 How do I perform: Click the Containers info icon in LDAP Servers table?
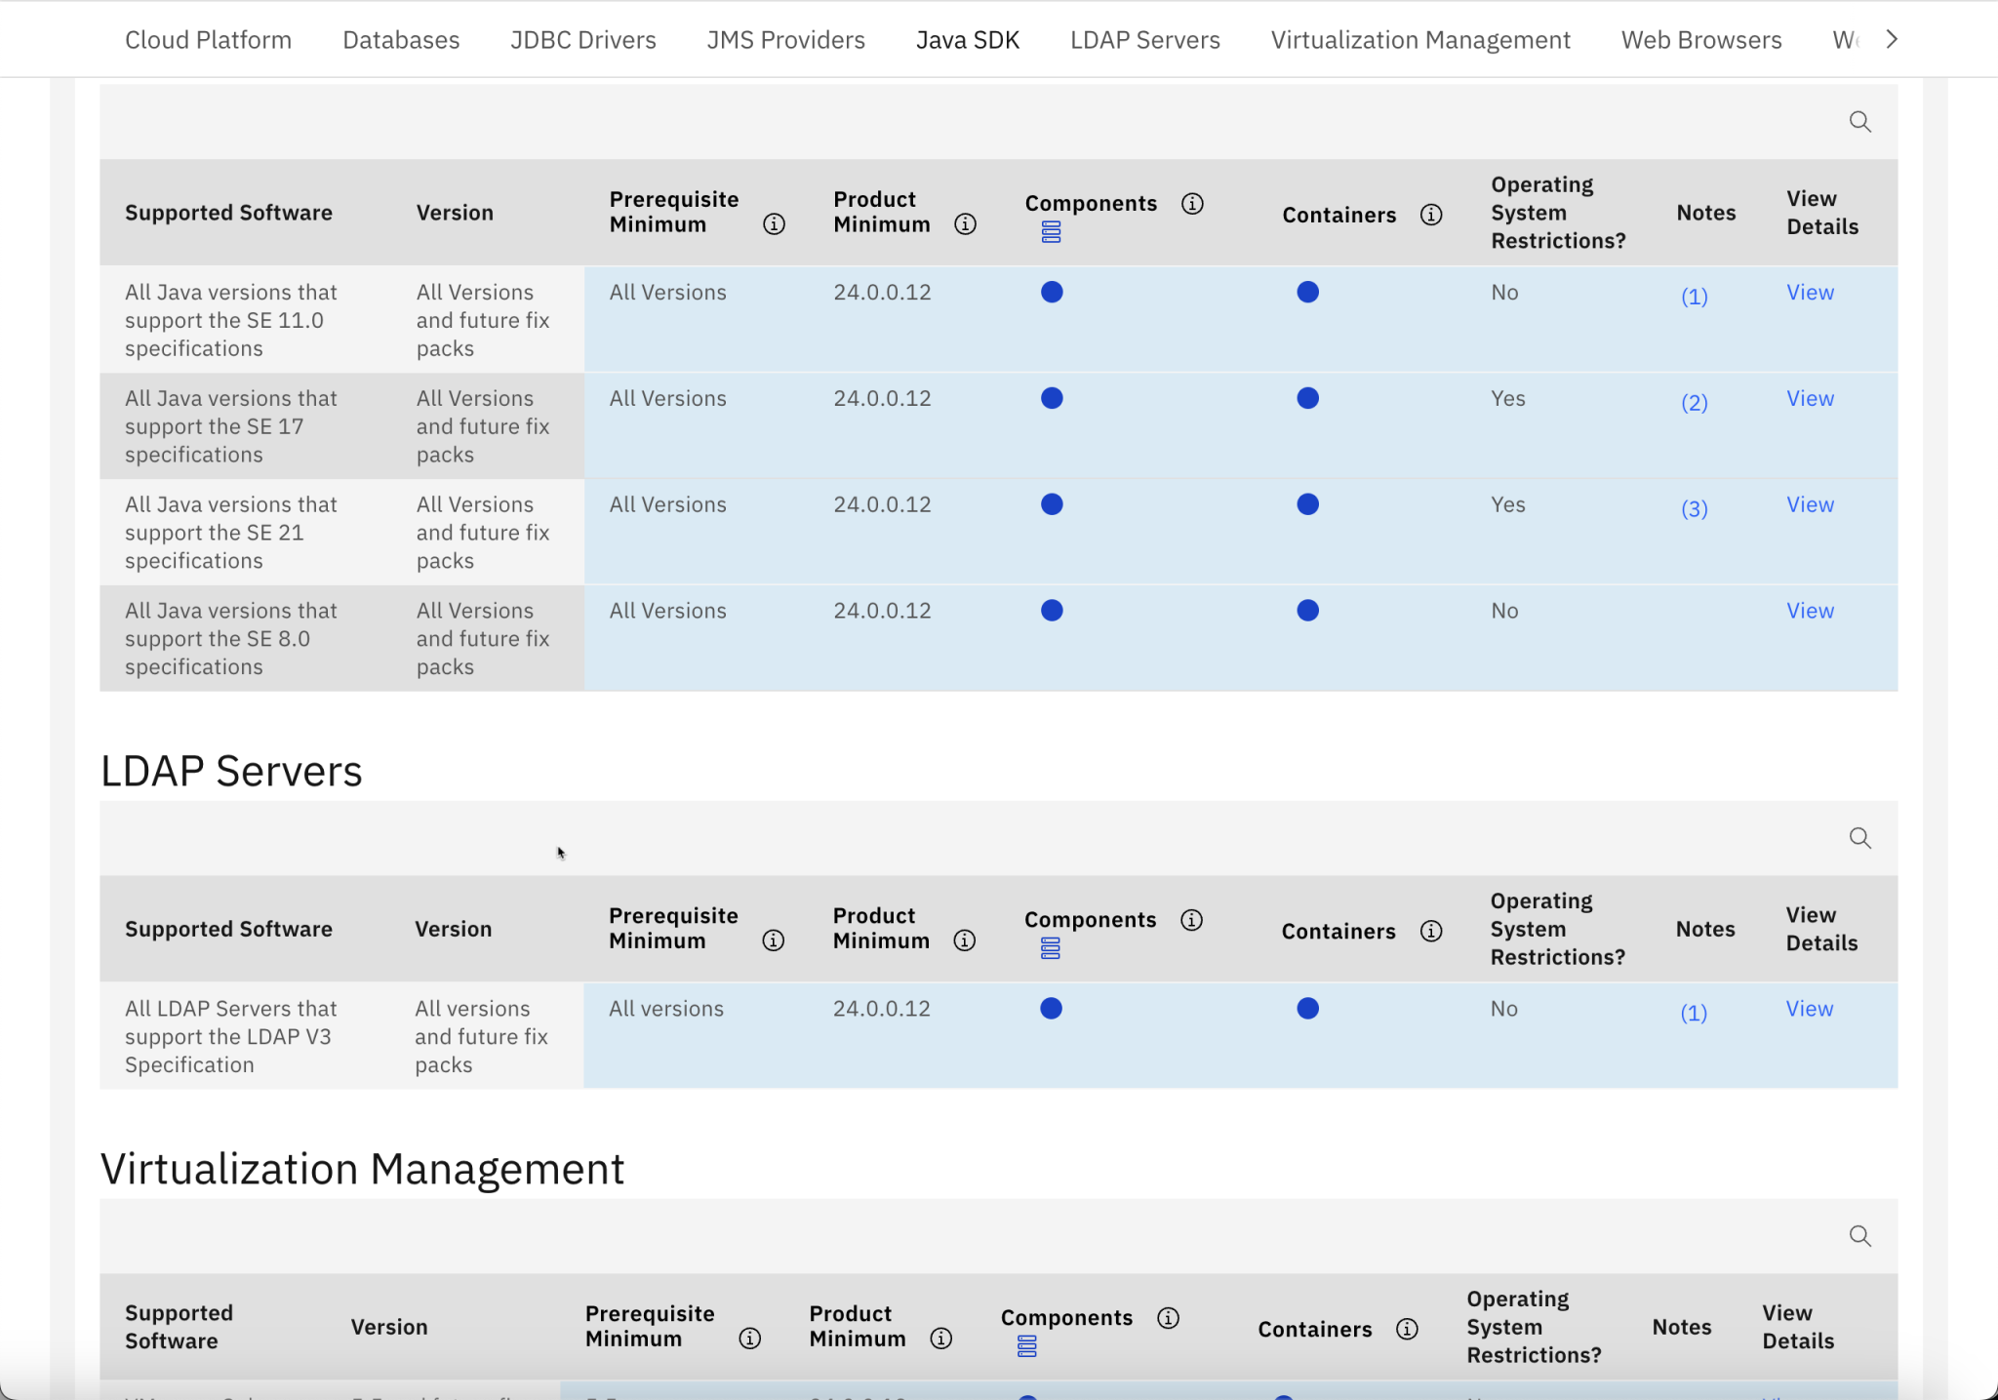(x=1431, y=931)
